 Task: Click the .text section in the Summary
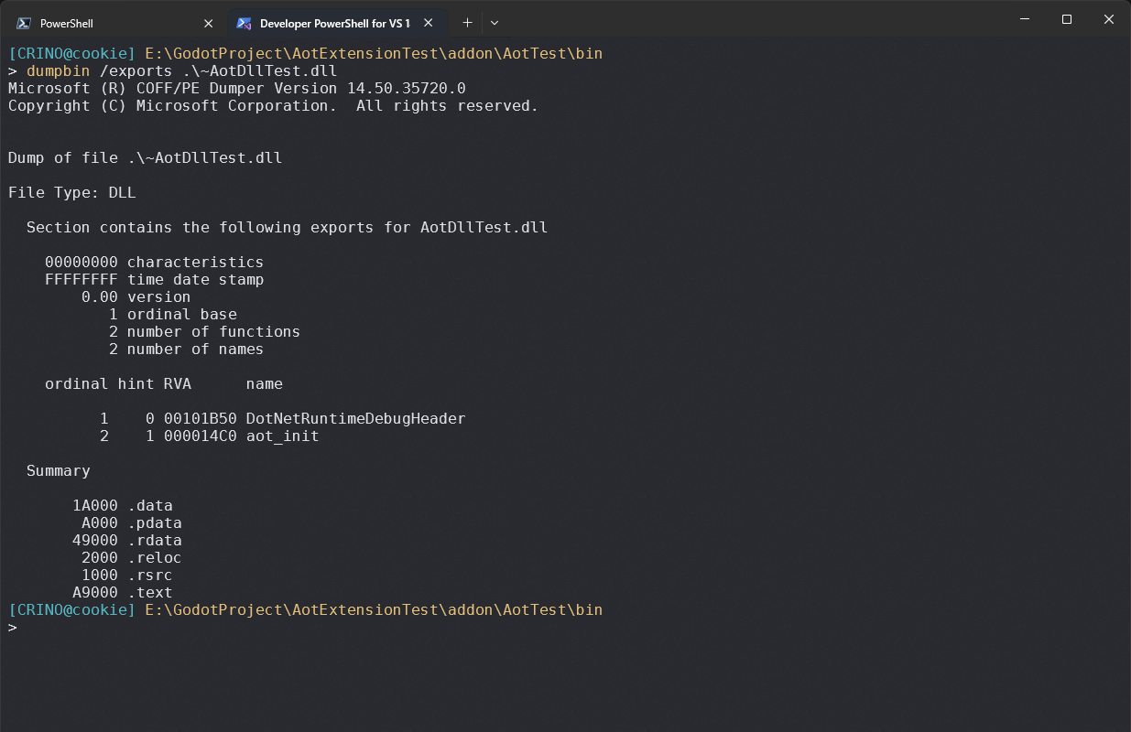pos(150,593)
